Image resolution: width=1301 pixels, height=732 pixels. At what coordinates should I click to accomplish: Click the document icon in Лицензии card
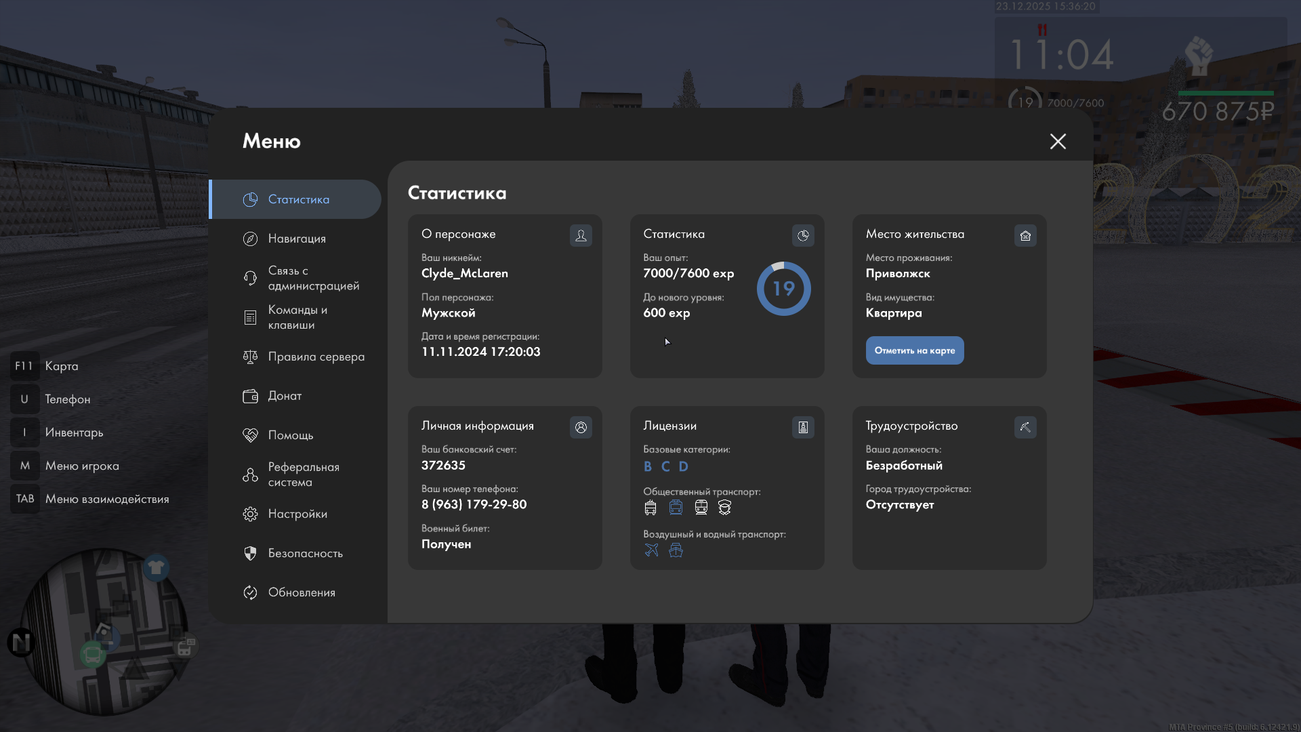coord(803,427)
